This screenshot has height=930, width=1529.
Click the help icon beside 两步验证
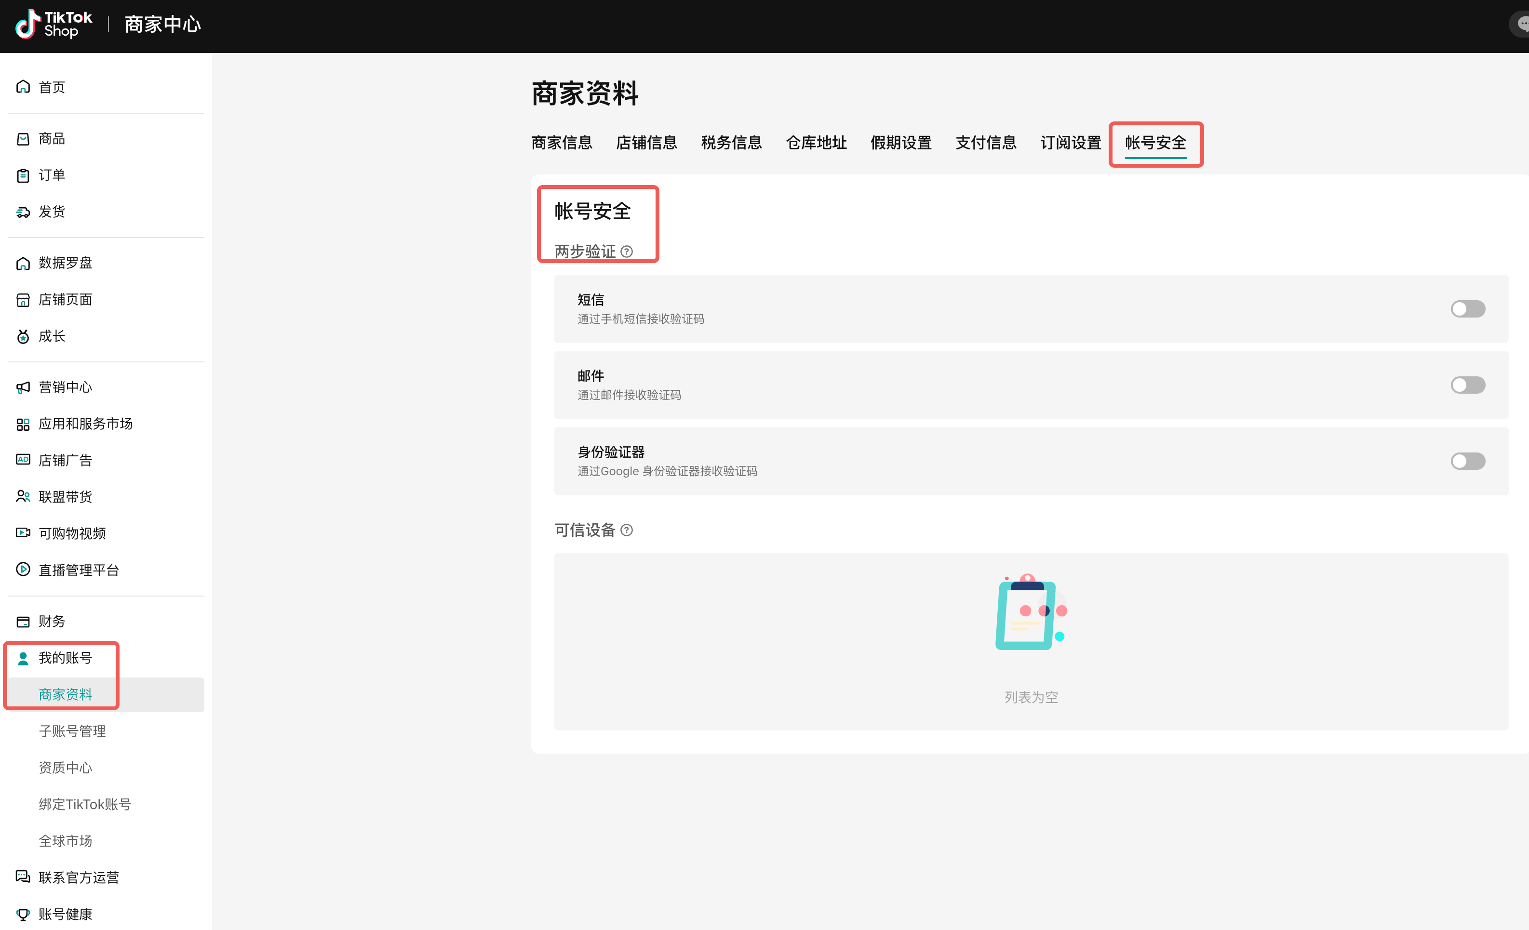point(627,251)
